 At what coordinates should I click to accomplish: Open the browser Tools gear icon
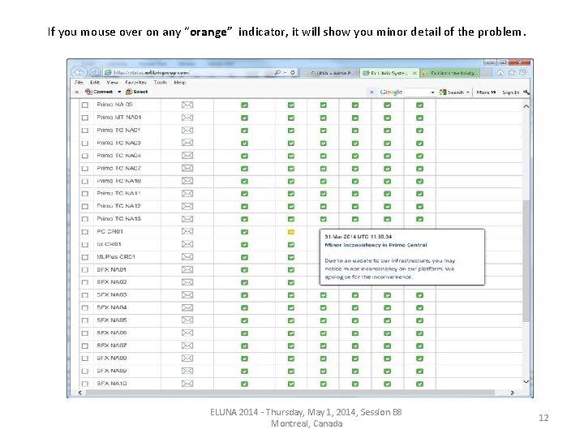[x=523, y=73]
